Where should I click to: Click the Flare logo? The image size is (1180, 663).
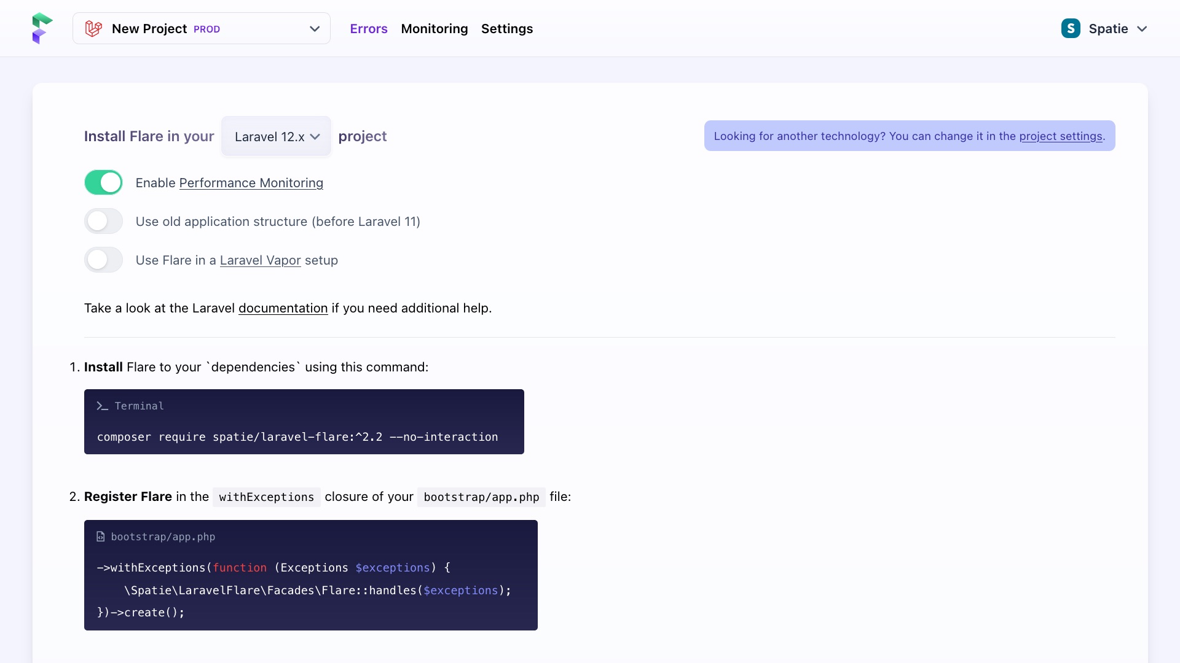tap(42, 28)
